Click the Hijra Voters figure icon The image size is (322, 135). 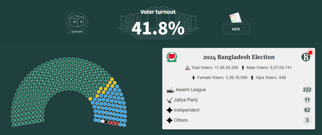pyautogui.click(x=252, y=78)
